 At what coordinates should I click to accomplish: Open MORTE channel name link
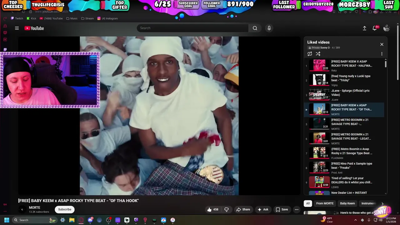(x=35, y=207)
